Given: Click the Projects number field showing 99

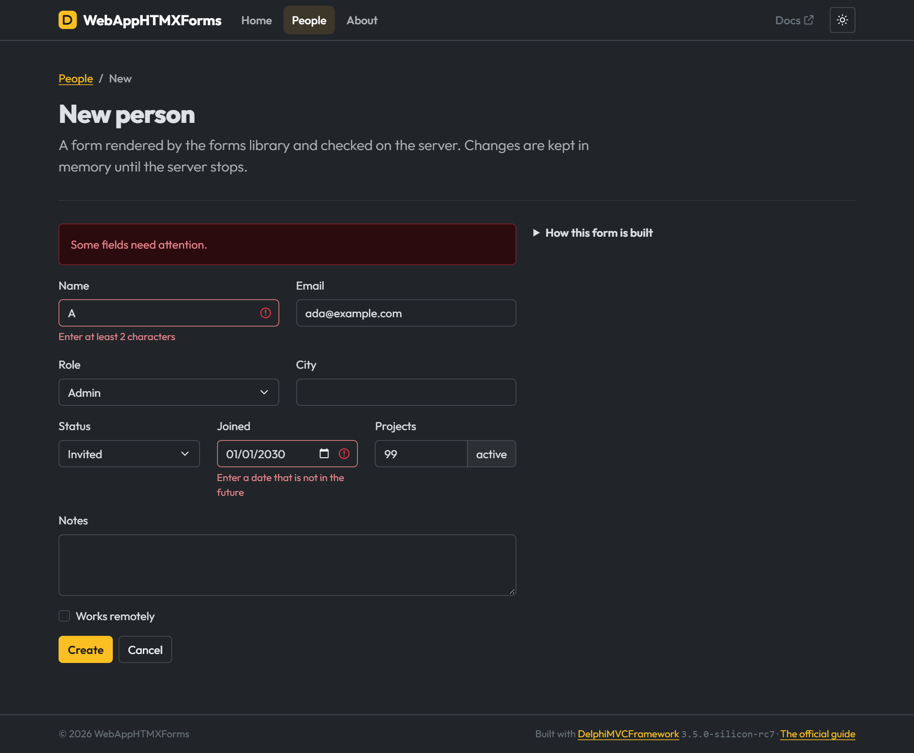Looking at the screenshot, I should coord(421,453).
